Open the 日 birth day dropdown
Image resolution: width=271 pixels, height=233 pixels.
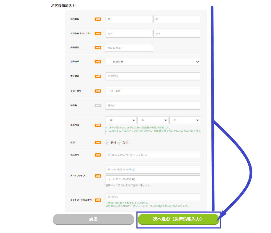click(185, 120)
